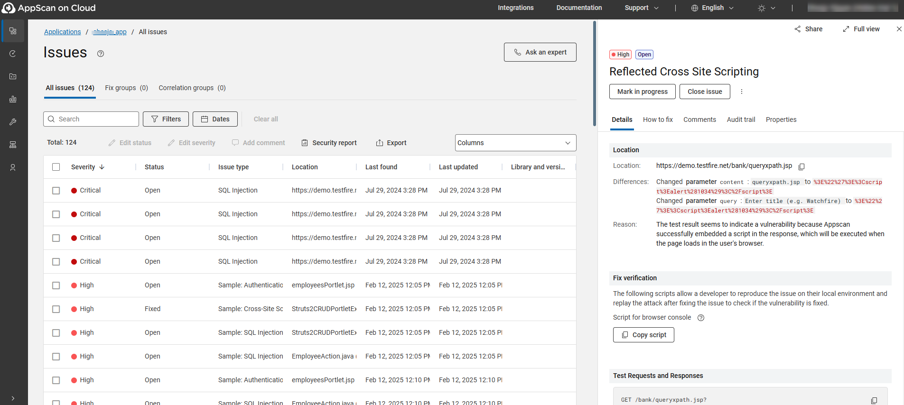Open more actions menu beside Close issue
The width and height of the screenshot is (904, 405).
742,92
